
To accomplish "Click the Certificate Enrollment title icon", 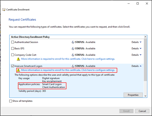I will tap(4, 10).
